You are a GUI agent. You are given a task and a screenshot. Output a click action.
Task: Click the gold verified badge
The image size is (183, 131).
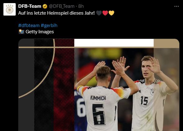[x=45, y=6]
